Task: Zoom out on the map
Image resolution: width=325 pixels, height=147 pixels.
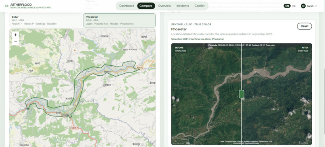Action: [16, 42]
